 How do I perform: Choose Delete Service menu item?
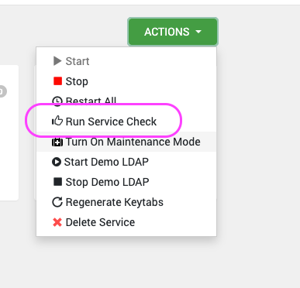pos(126,222)
